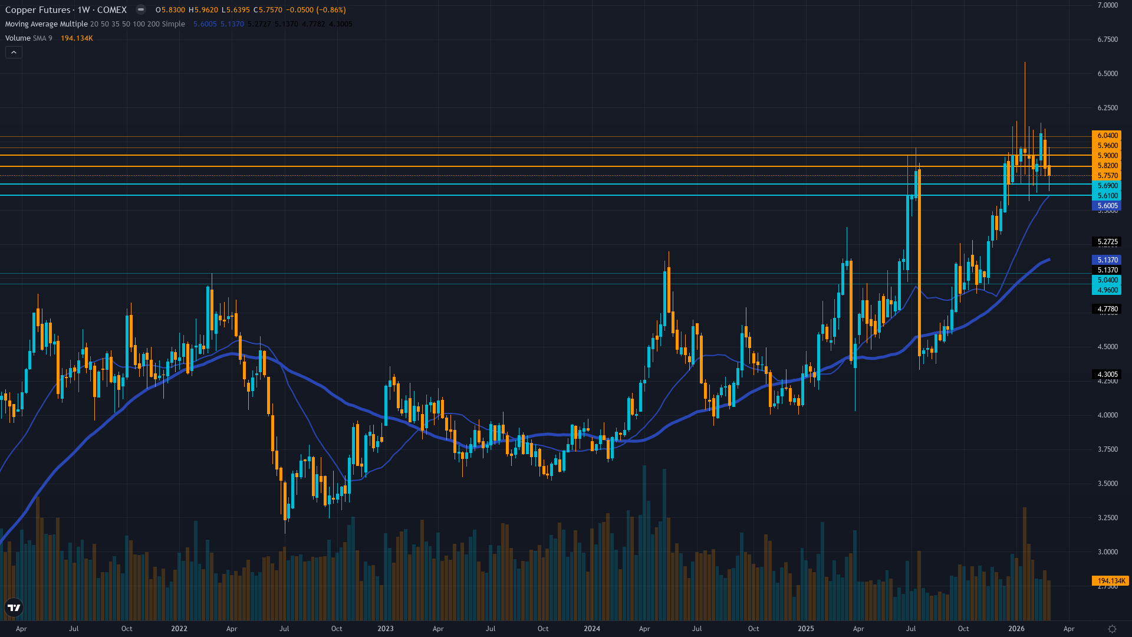The height and width of the screenshot is (637, 1132).
Task: Select the 5.8200 orange price label
Action: [1107, 166]
